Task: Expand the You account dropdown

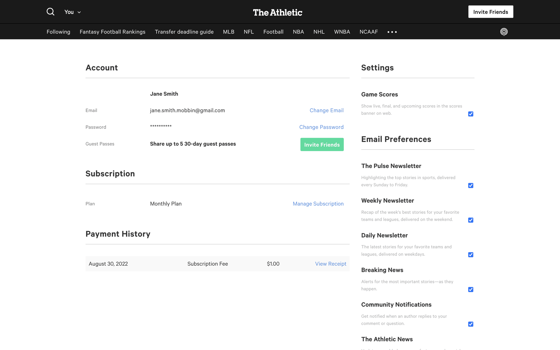Action: 72,12
